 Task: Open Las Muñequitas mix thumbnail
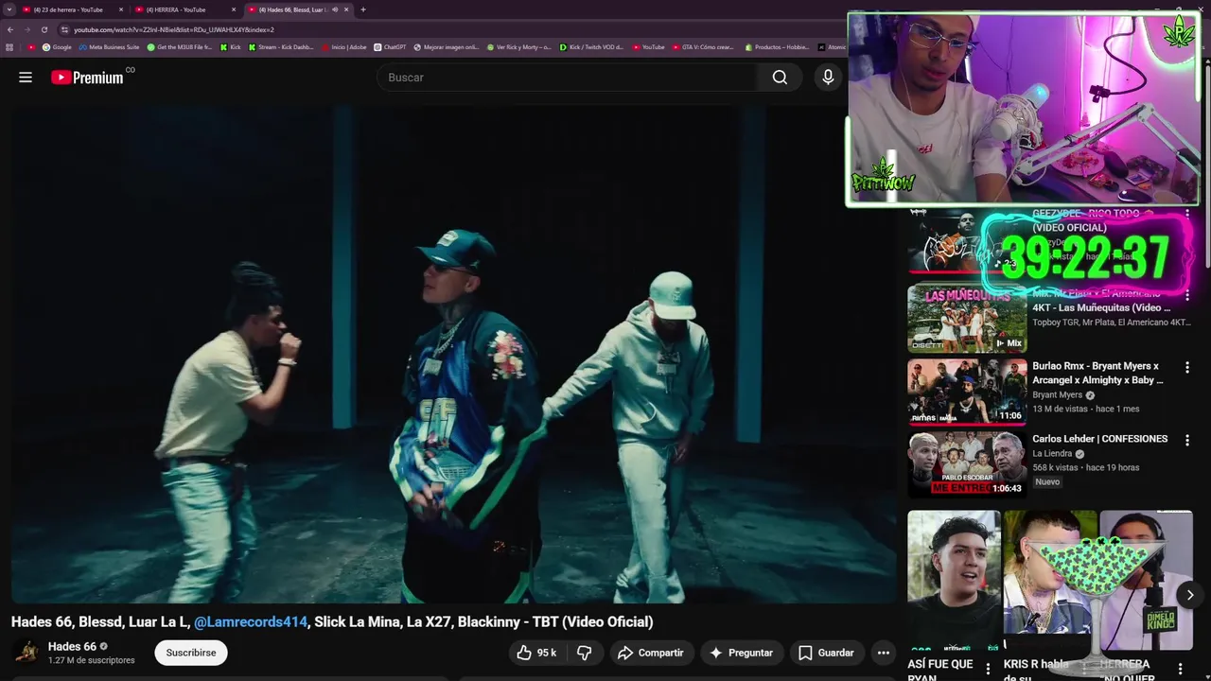pos(967,320)
